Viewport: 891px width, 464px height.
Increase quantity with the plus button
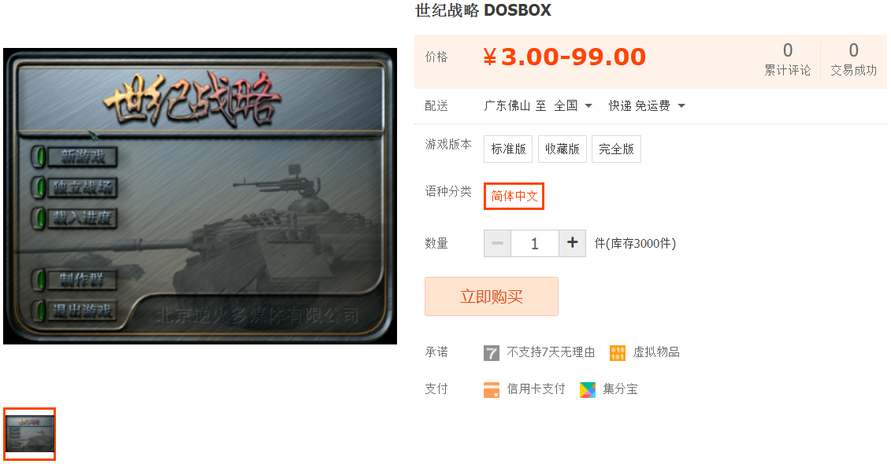572,243
